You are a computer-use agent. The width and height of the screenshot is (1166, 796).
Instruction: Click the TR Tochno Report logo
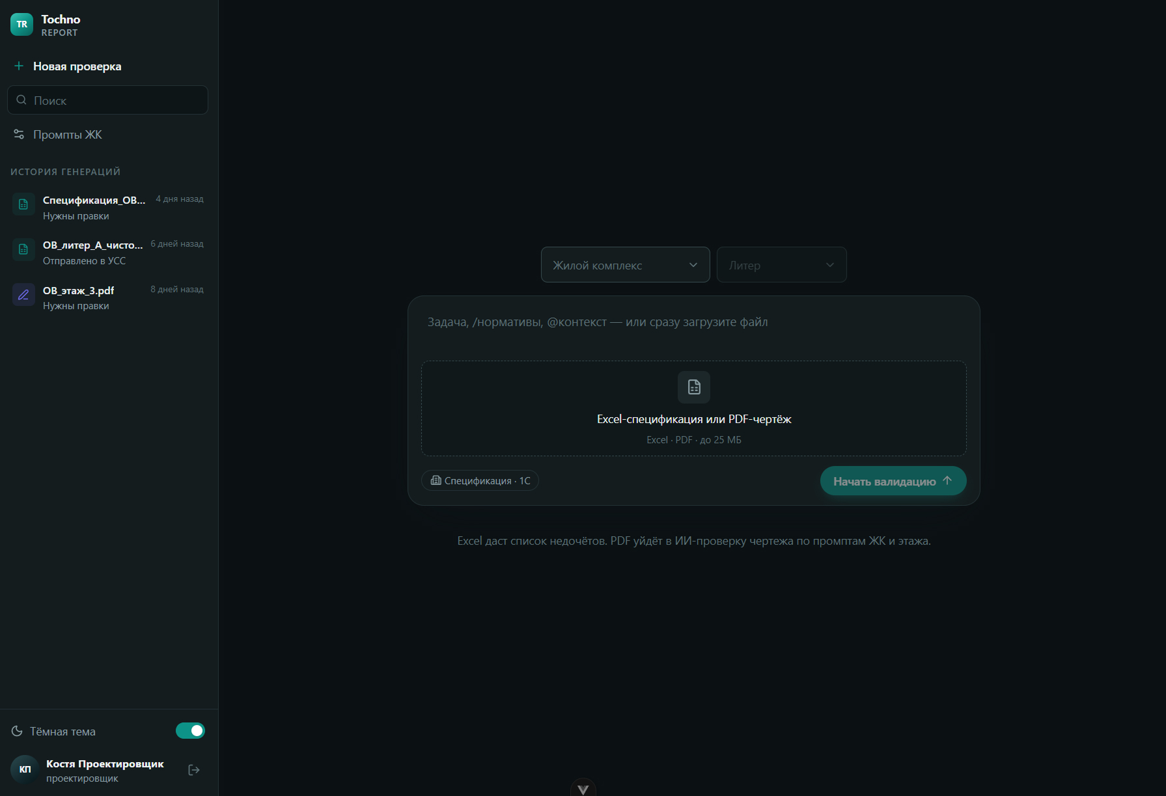coord(22,25)
